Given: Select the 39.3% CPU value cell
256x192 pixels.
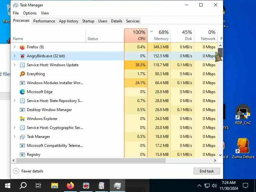Looking at the screenshot, I should [x=136, y=65].
